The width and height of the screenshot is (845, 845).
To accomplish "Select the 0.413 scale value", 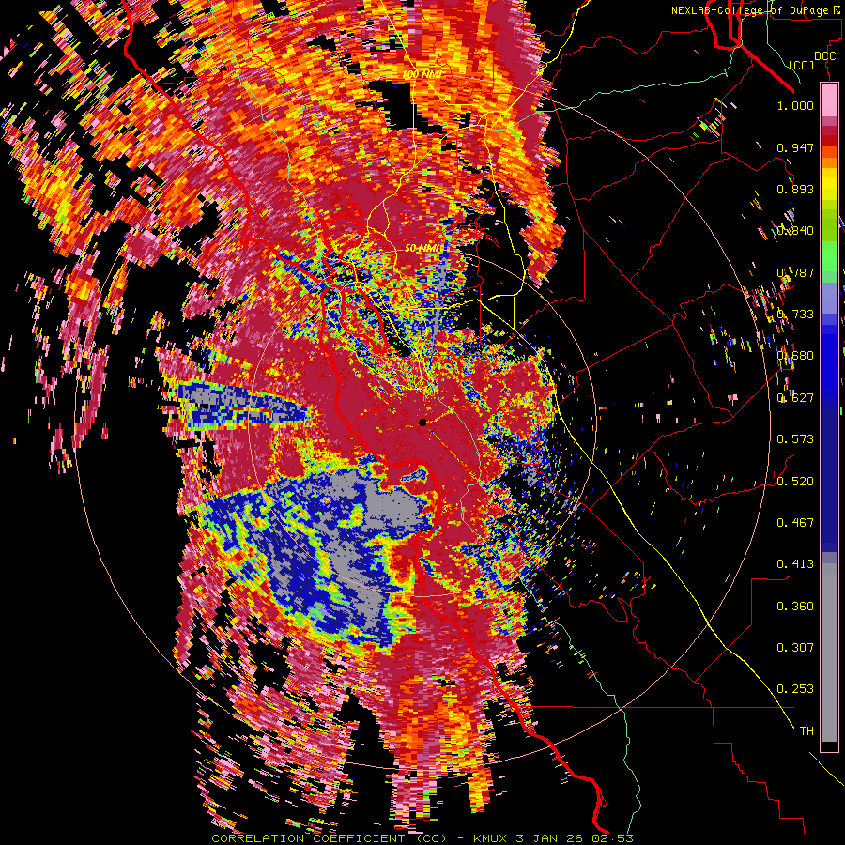I will (795, 564).
